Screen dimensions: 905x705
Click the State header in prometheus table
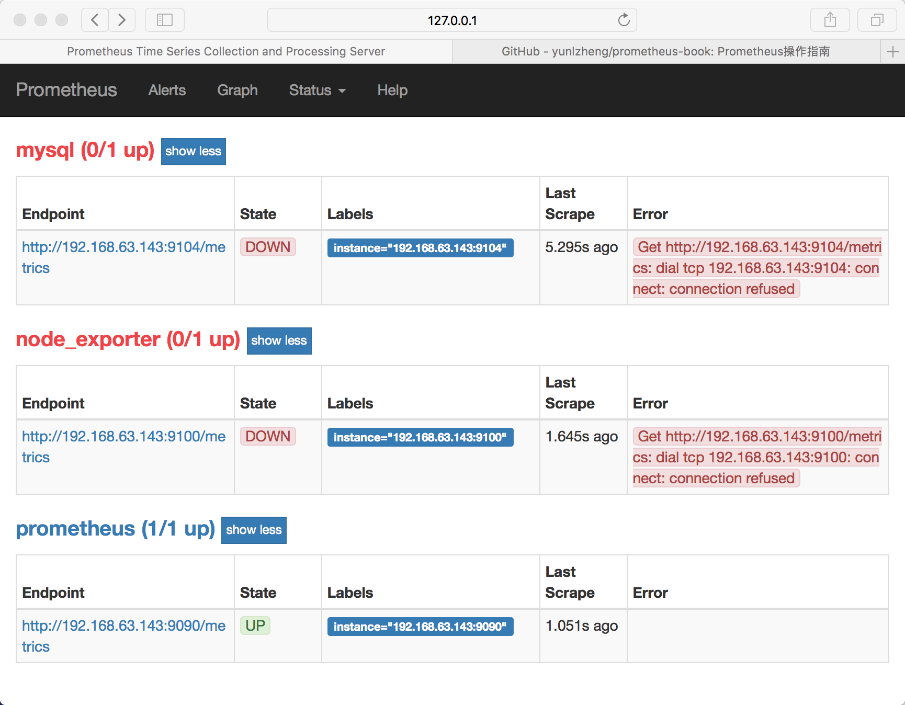(258, 593)
